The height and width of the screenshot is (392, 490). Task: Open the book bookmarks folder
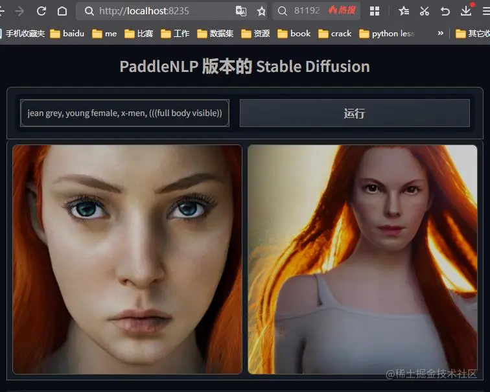pos(294,34)
